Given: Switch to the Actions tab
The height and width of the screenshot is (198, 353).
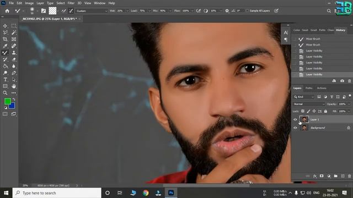Looking at the screenshot, I should pos(322,88).
